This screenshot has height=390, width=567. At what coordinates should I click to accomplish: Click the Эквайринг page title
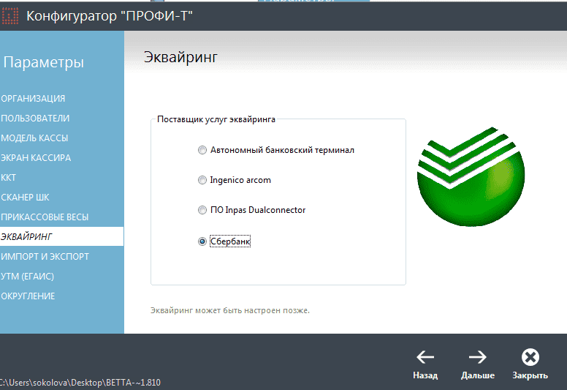(x=180, y=57)
